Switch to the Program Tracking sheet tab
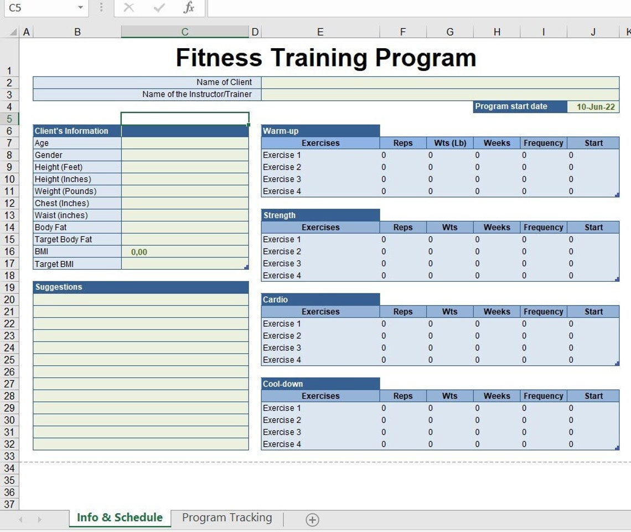 coord(226,517)
